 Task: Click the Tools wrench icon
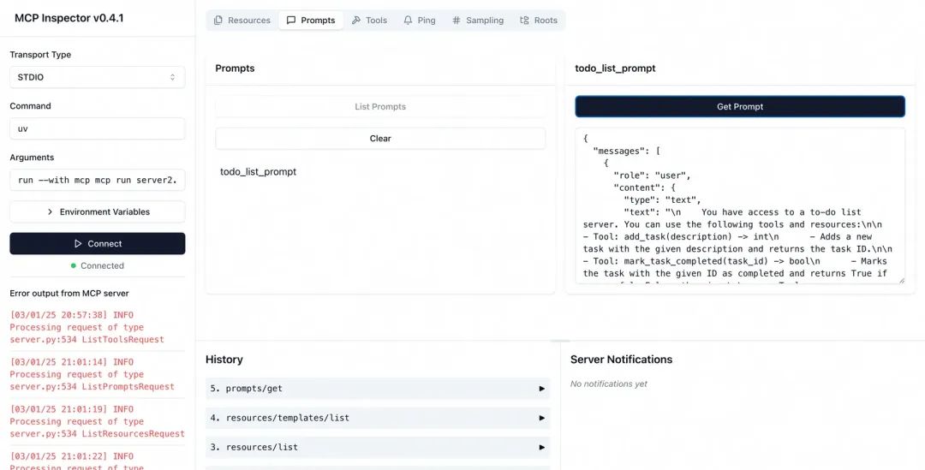tap(356, 21)
